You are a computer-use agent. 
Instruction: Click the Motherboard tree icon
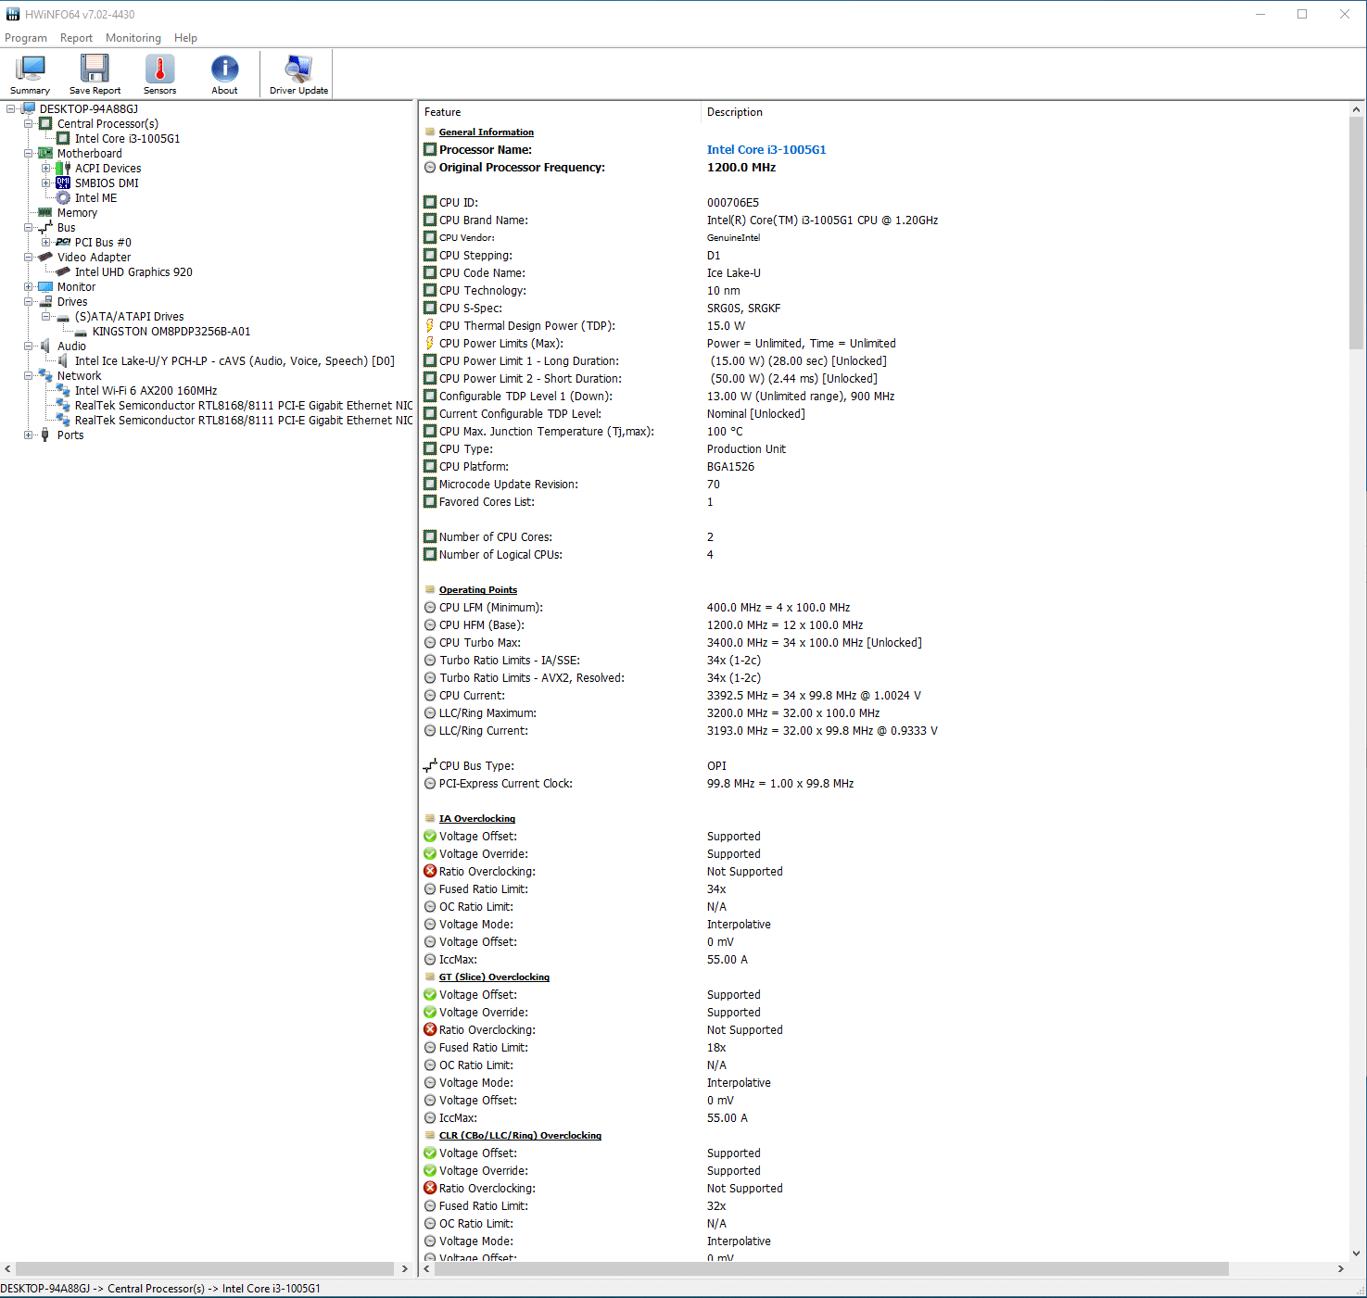(x=45, y=153)
